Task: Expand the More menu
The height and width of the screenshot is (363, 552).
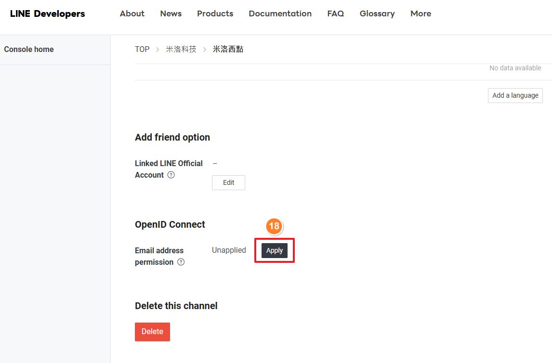Action: click(421, 13)
